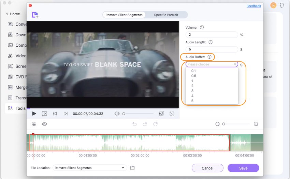Choose 3 seconds audio buffer
The height and width of the screenshot is (179, 290).
coord(212,91)
